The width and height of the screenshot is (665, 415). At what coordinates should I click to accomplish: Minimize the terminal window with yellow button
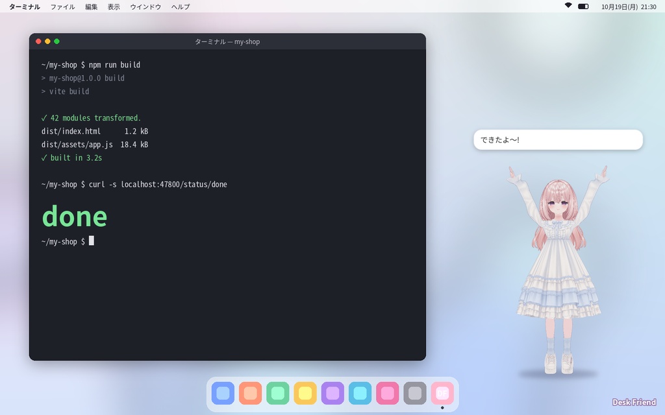point(47,41)
